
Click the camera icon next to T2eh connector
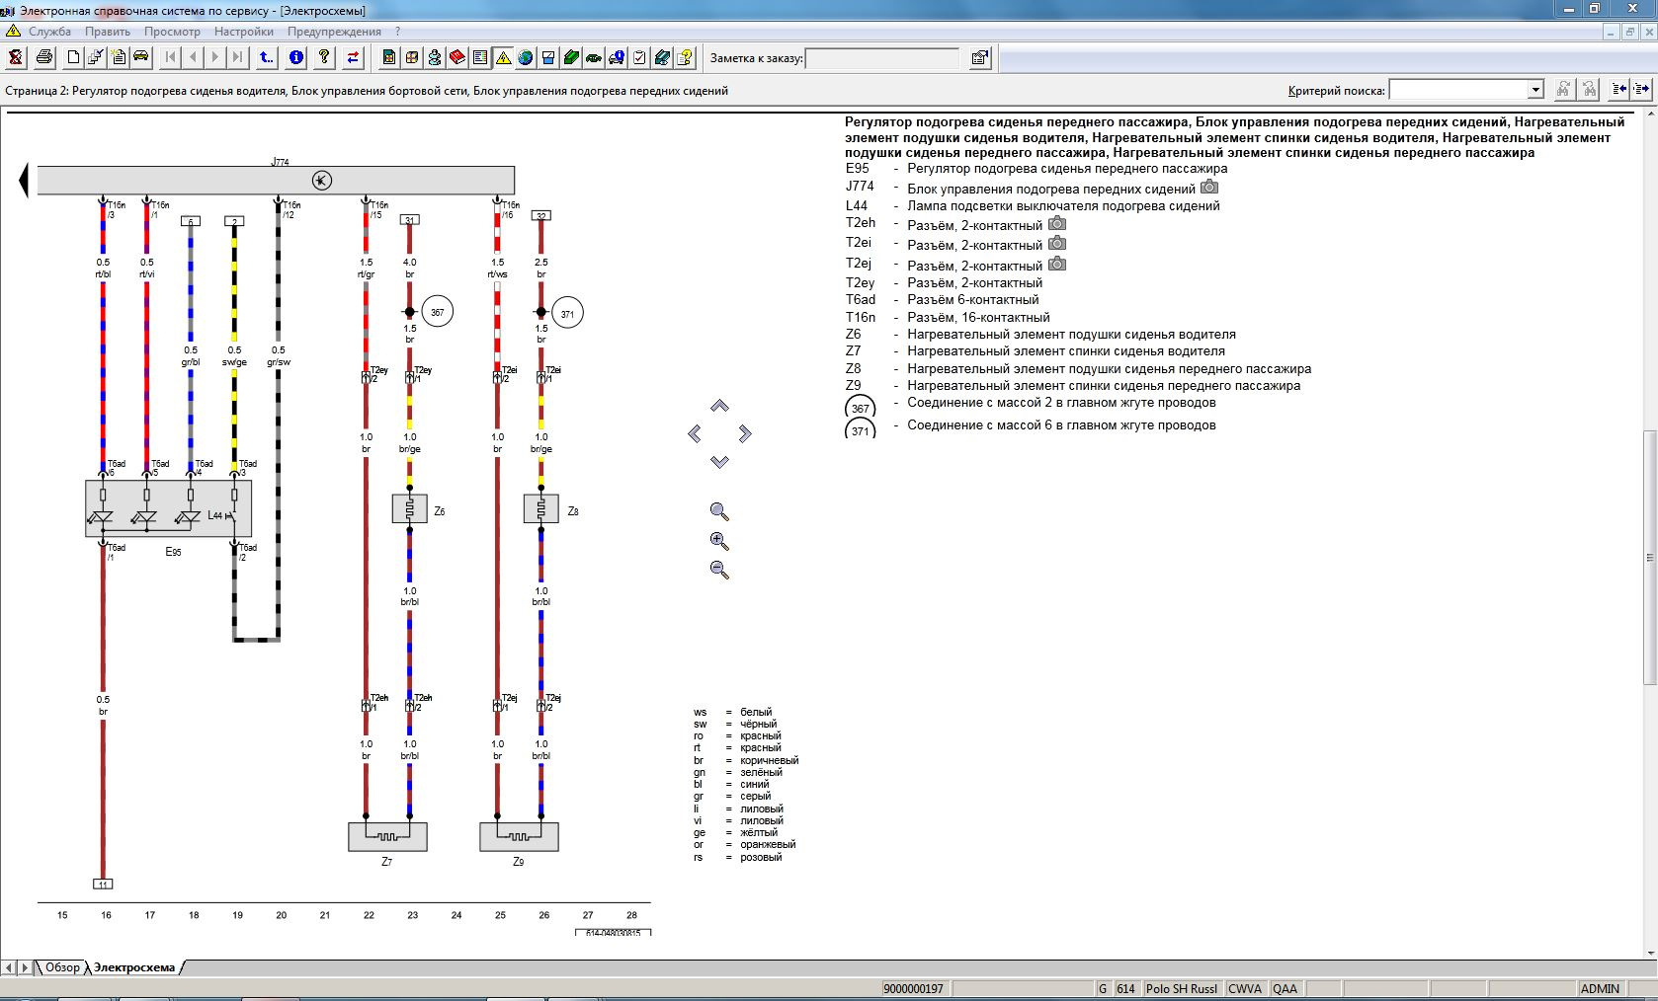pyautogui.click(x=1056, y=224)
